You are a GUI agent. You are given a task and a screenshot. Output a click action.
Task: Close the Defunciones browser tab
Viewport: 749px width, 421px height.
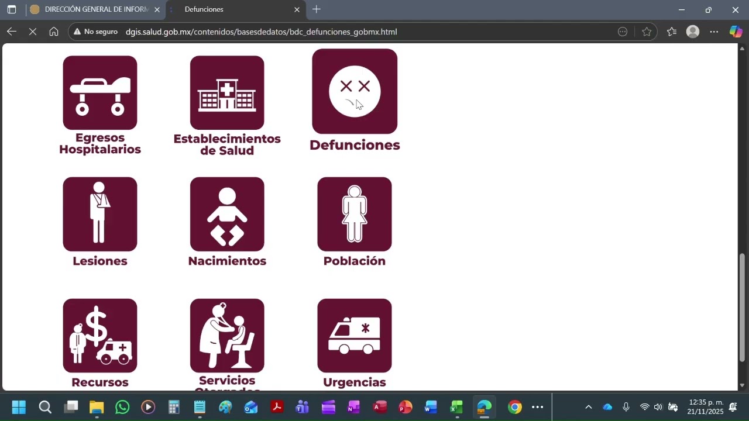(x=297, y=9)
